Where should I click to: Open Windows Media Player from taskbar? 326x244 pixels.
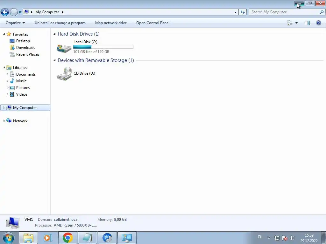click(x=48, y=238)
